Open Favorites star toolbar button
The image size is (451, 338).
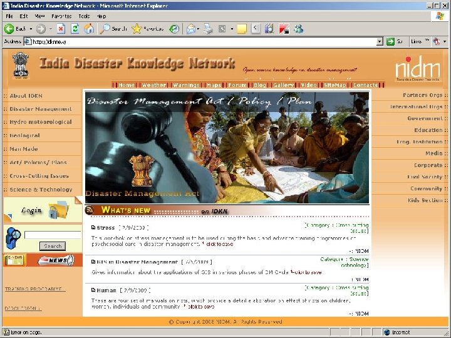pyautogui.click(x=148, y=29)
